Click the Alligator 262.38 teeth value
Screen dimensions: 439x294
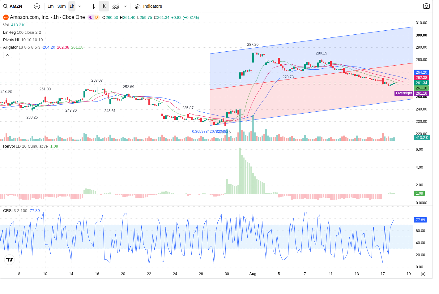point(63,47)
